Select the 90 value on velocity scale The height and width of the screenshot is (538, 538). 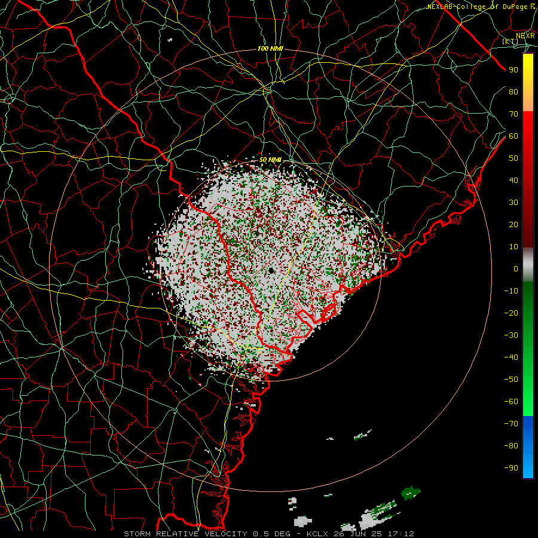(513, 70)
